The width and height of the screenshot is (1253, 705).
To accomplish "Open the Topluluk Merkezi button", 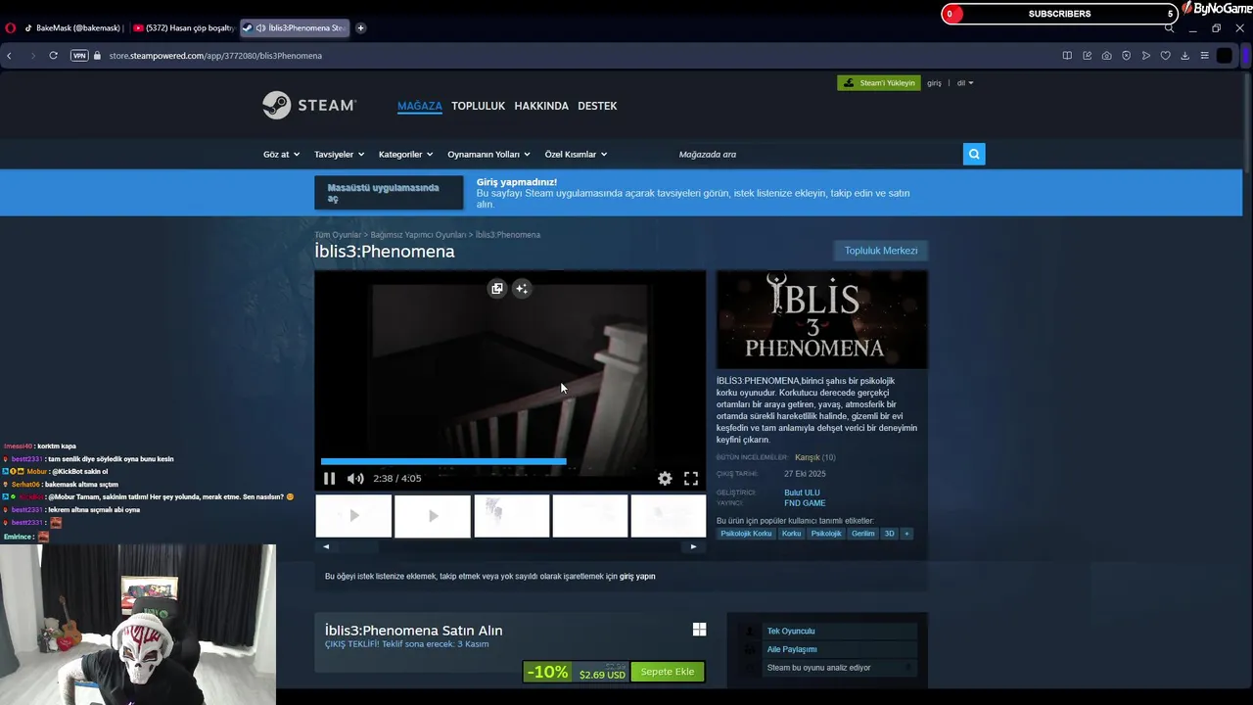I will click(x=881, y=251).
